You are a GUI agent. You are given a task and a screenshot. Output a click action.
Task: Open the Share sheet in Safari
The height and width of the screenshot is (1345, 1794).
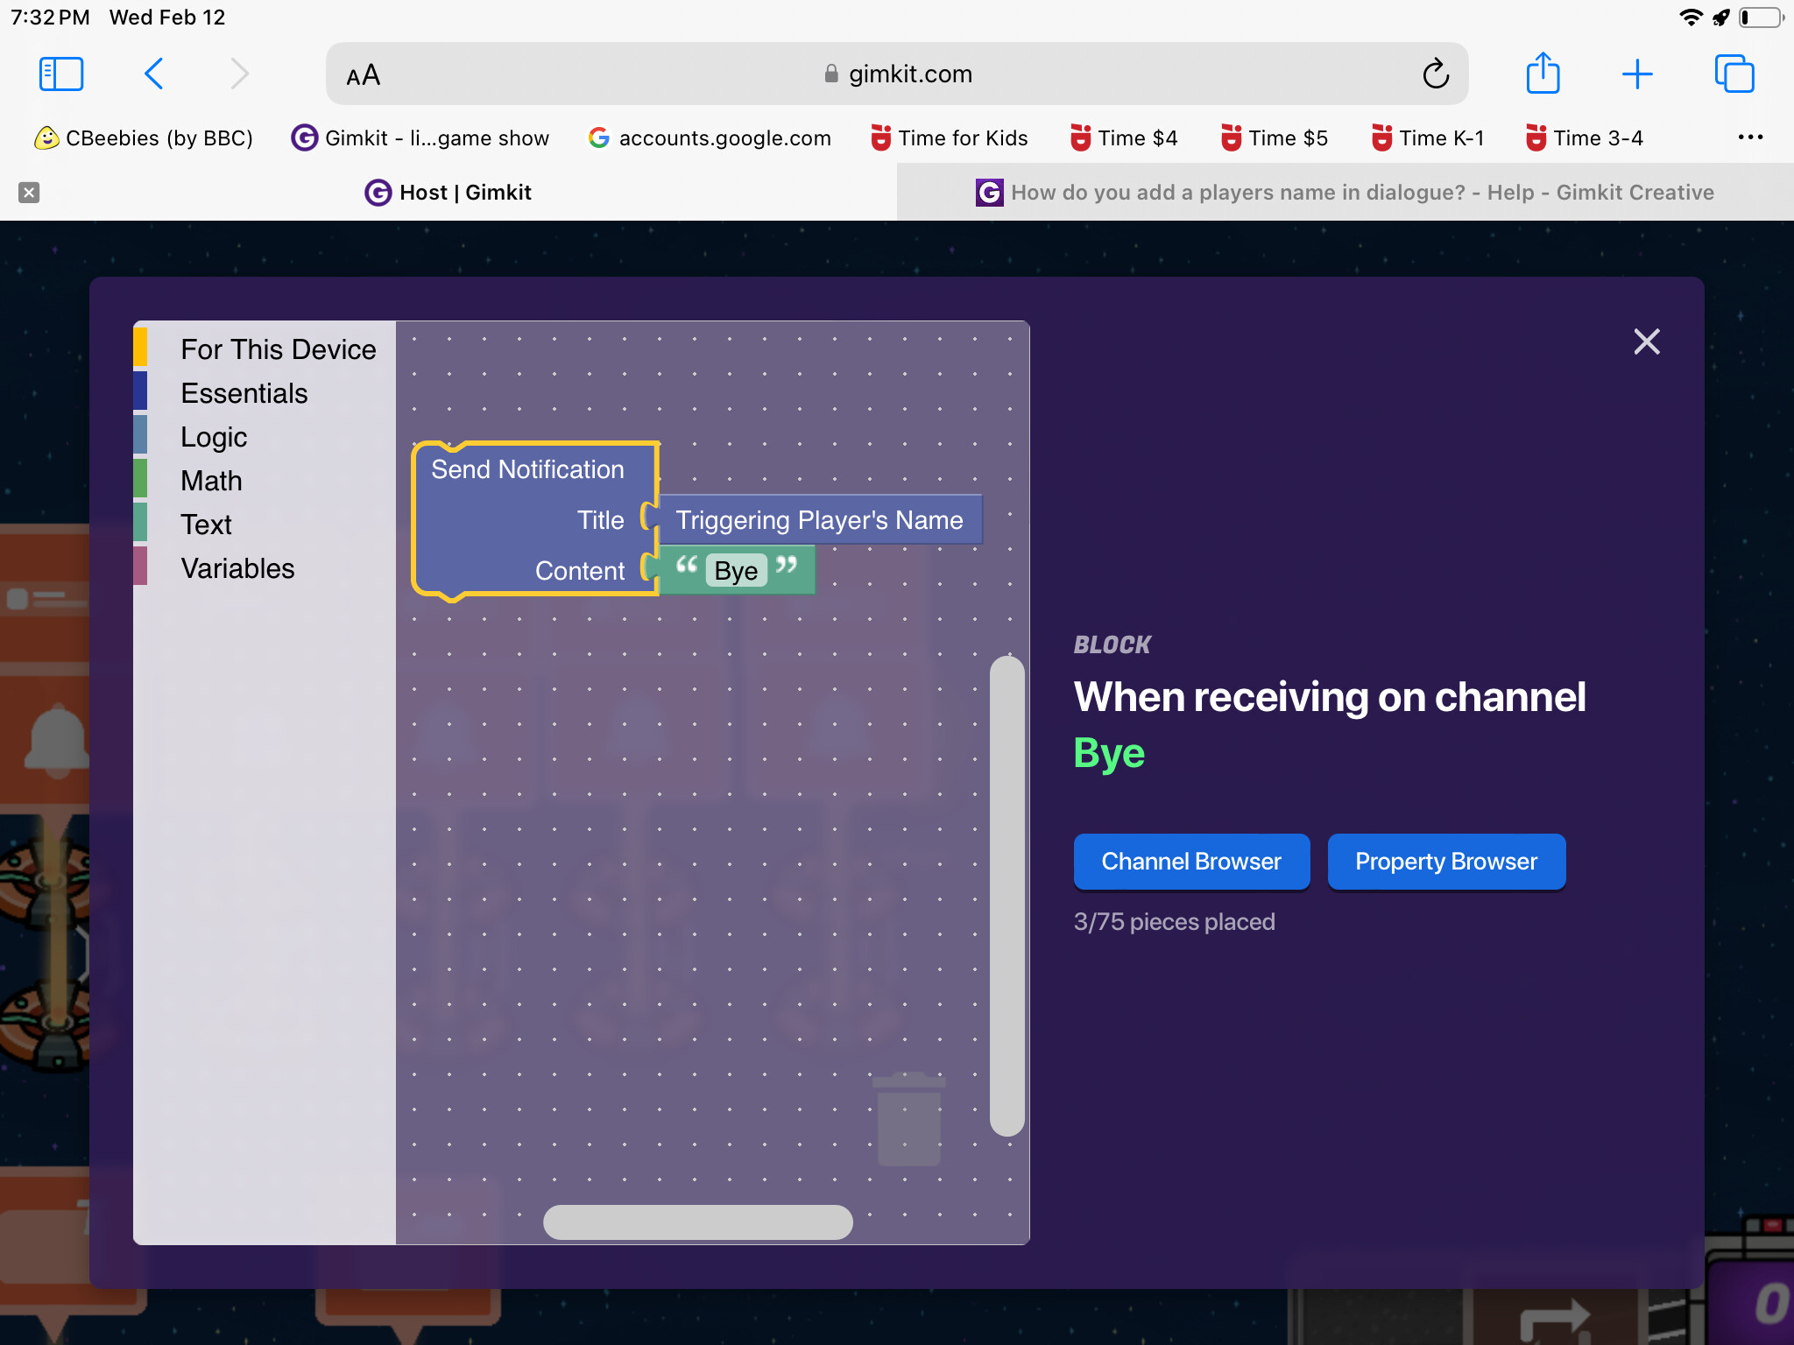pos(1543,74)
